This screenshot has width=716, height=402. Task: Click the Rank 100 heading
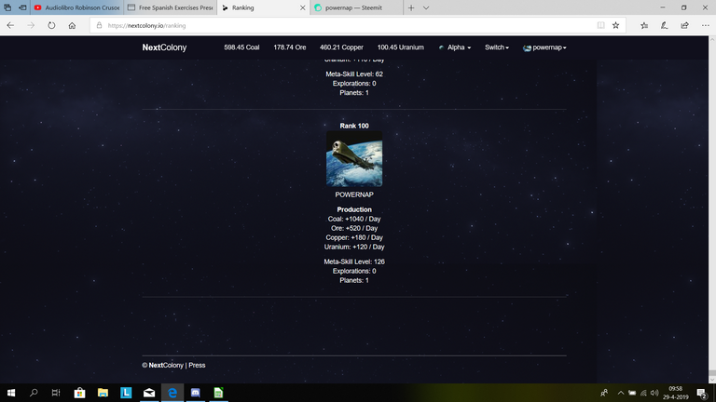[354, 126]
